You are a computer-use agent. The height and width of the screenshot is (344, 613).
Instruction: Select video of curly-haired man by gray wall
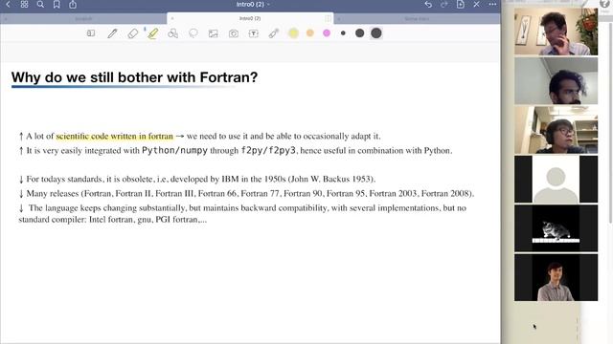(556, 80)
